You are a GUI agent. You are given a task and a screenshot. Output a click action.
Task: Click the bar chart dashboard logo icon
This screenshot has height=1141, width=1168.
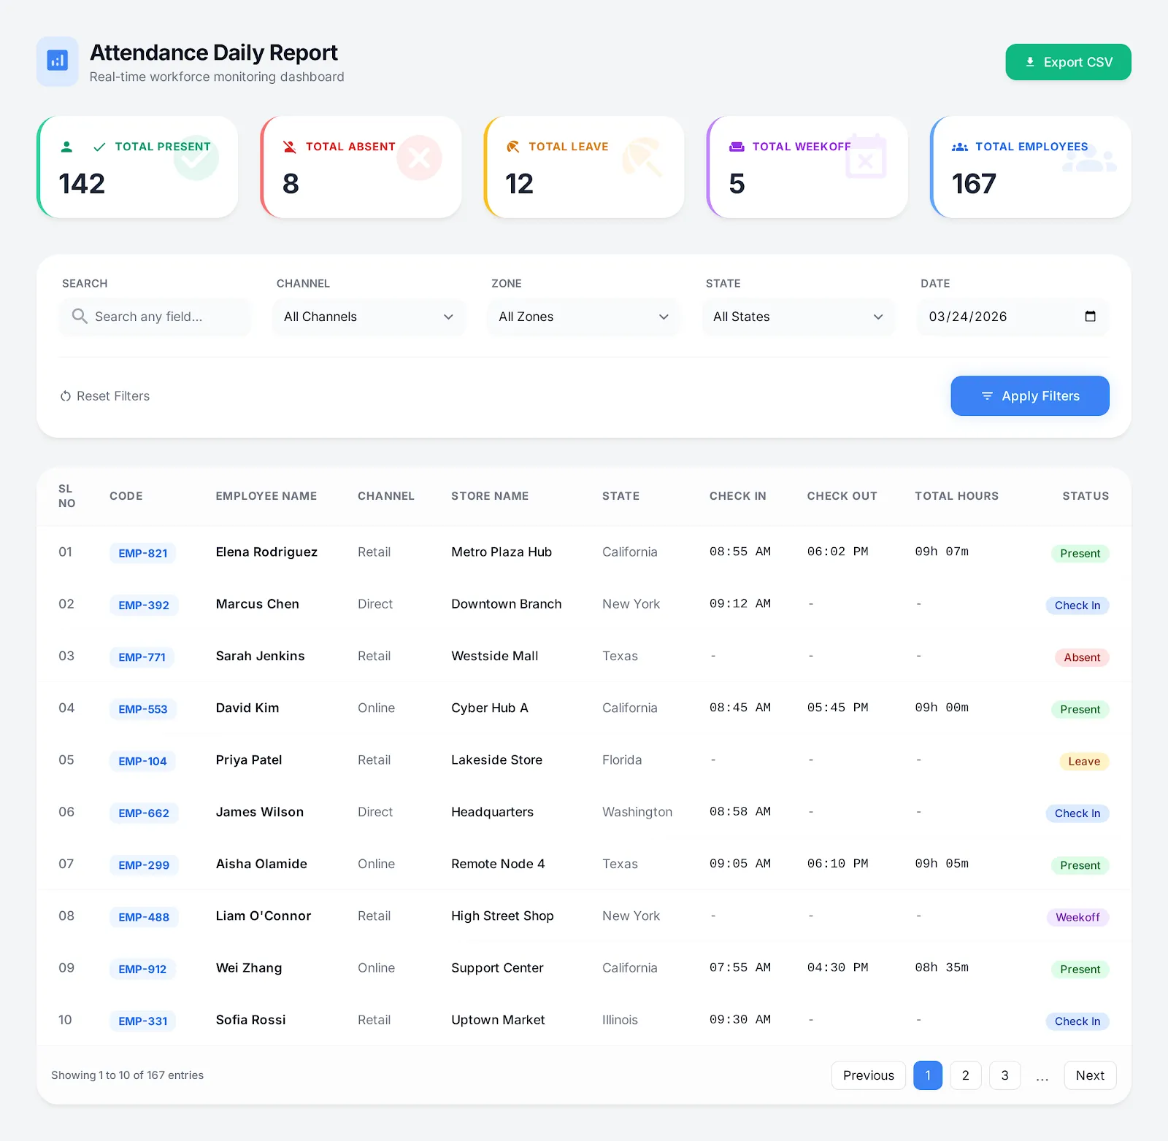(x=58, y=61)
